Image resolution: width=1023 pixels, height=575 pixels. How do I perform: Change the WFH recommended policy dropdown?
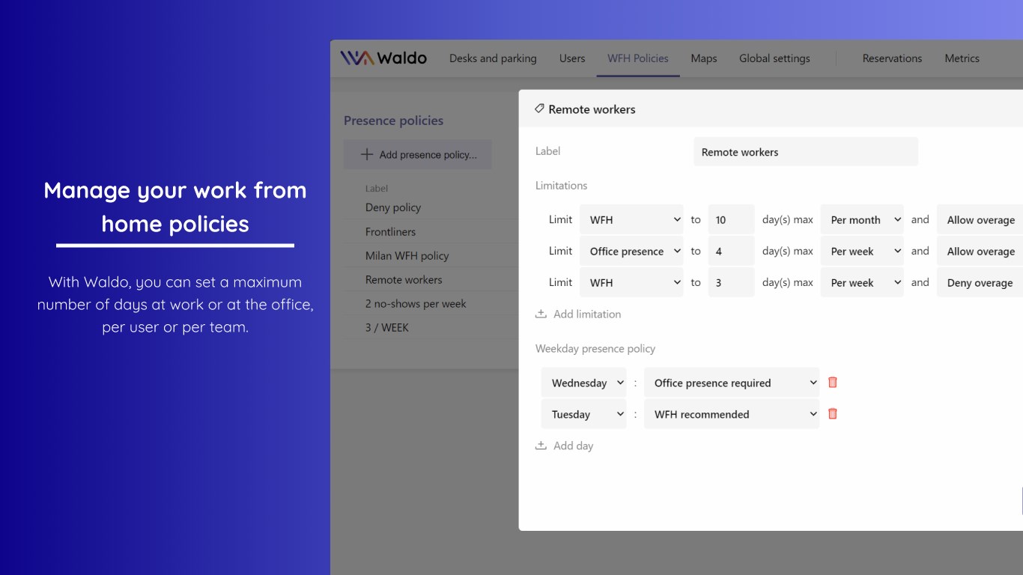(731, 415)
